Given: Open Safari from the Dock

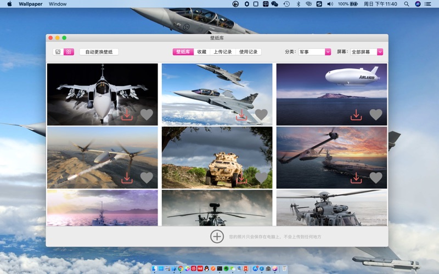Looking at the screenshot, I should click(262, 269).
